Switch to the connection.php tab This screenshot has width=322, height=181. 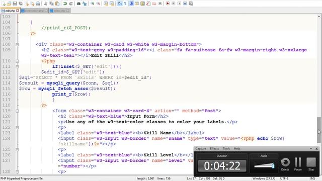34,11
